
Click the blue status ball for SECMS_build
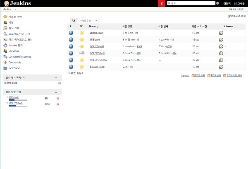coord(71,67)
